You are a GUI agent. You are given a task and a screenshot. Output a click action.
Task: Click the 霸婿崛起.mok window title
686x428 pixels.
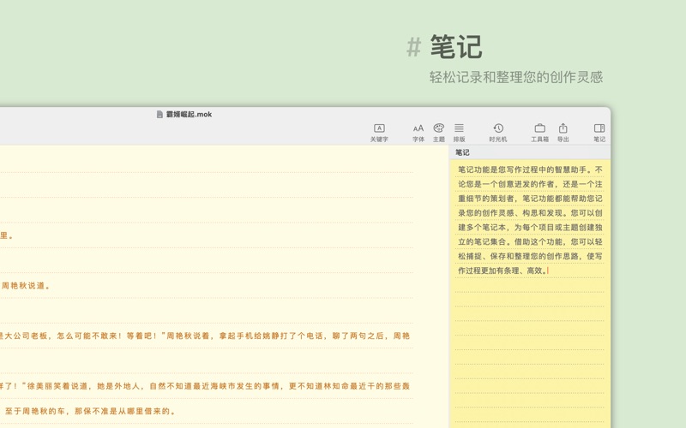coord(190,114)
